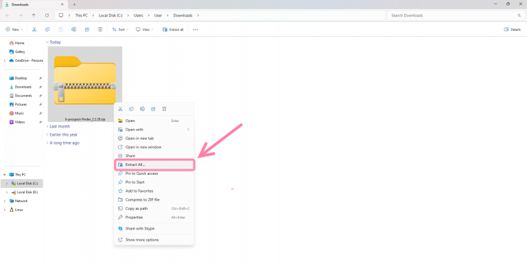Click the Rename icon in the context menu
The width and height of the screenshot is (527, 266).
(142, 109)
